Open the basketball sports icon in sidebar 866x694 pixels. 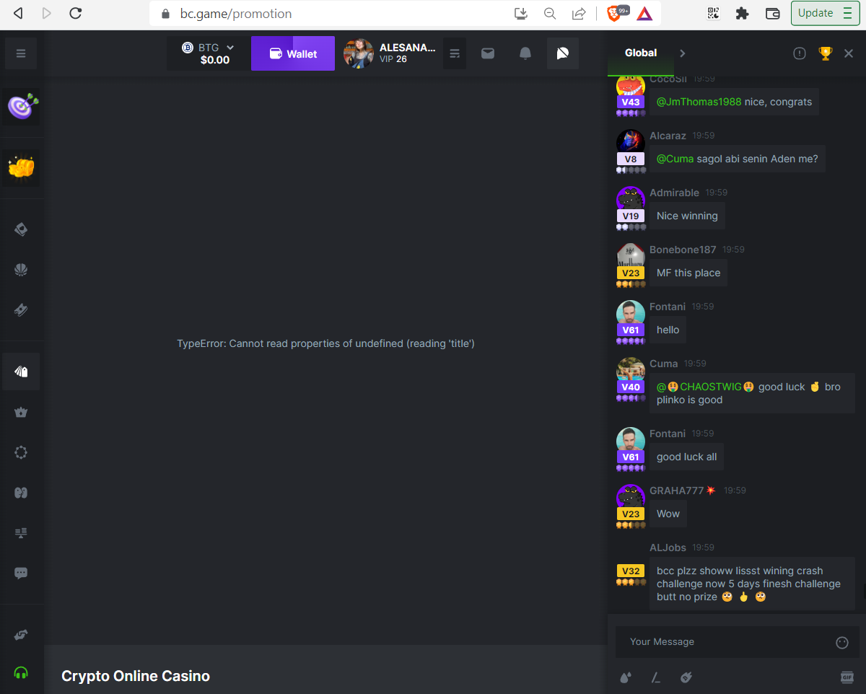(21, 269)
